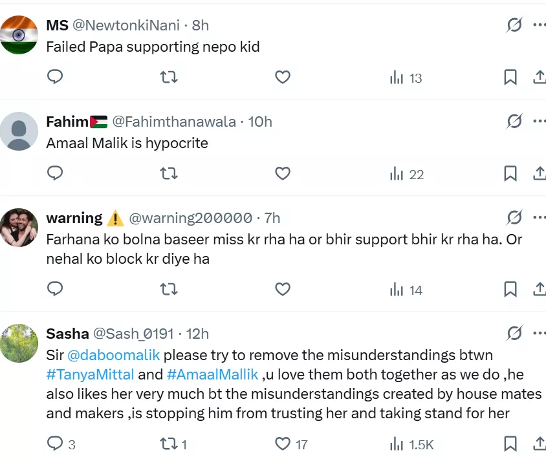Open the @daboomalik mention link
Viewport: 546px width, 459px height.
[114, 355]
